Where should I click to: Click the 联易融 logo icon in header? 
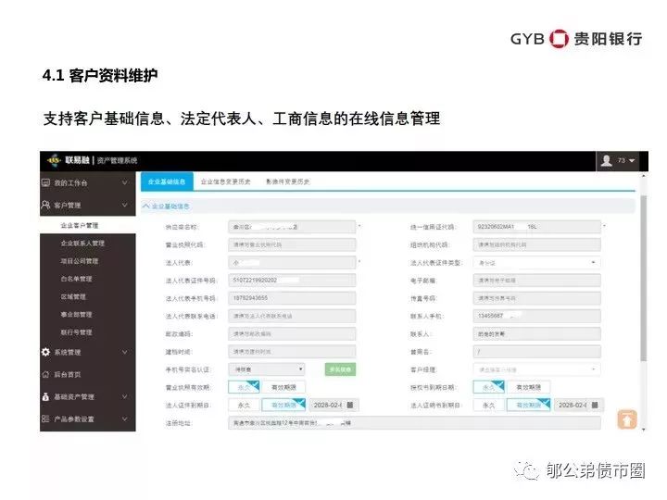pyautogui.click(x=54, y=161)
